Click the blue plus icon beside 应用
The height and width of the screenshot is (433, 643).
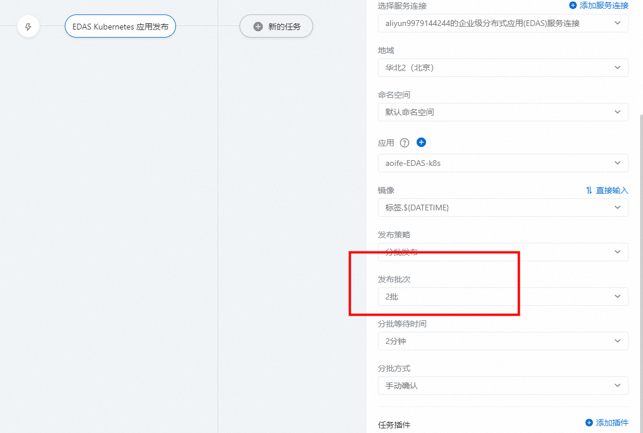click(421, 142)
